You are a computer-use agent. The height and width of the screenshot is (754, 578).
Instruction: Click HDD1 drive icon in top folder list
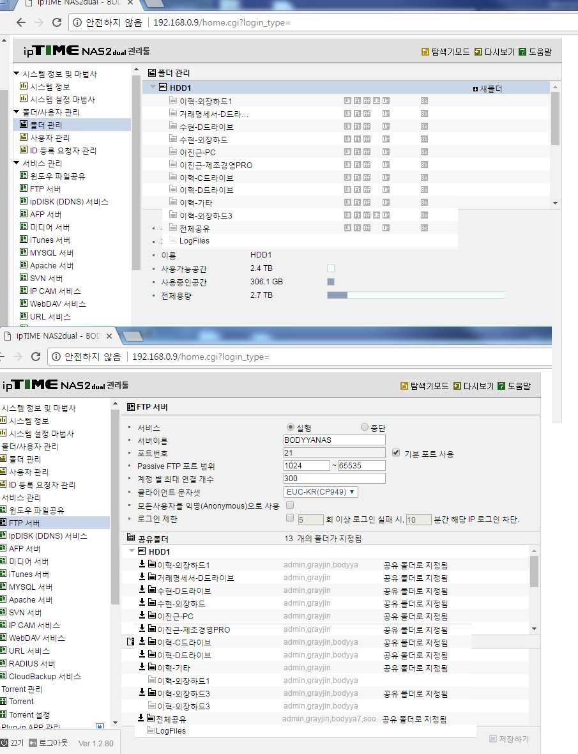click(163, 87)
